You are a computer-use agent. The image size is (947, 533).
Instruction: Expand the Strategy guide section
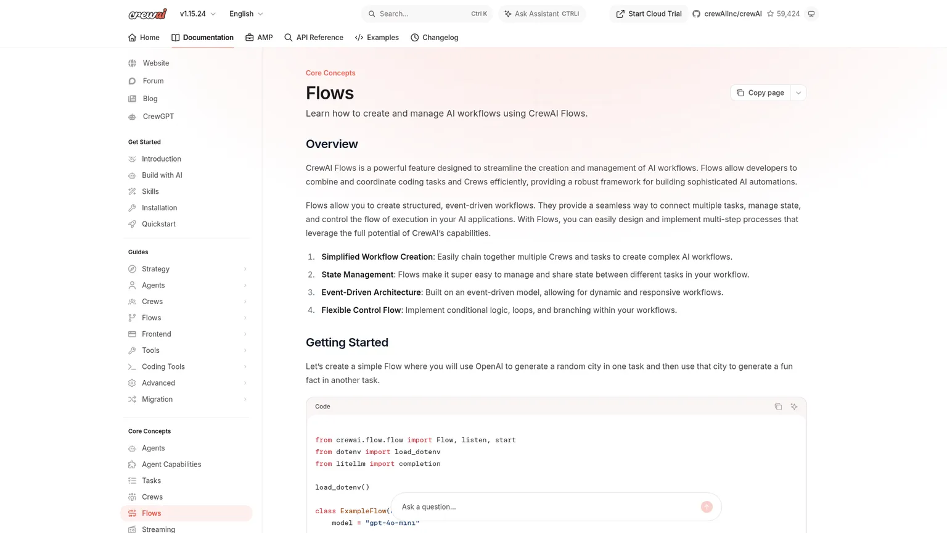pos(187,269)
